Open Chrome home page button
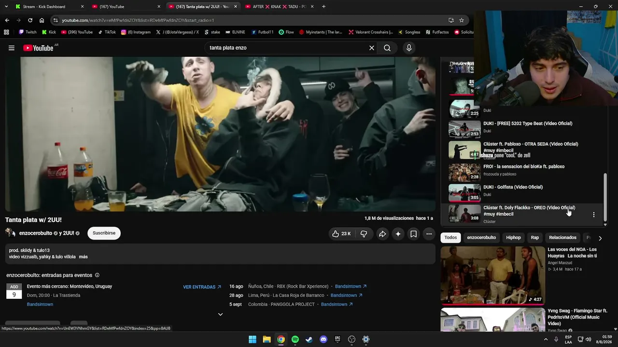This screenshot has height=347, width=618. tap(42, 20)
